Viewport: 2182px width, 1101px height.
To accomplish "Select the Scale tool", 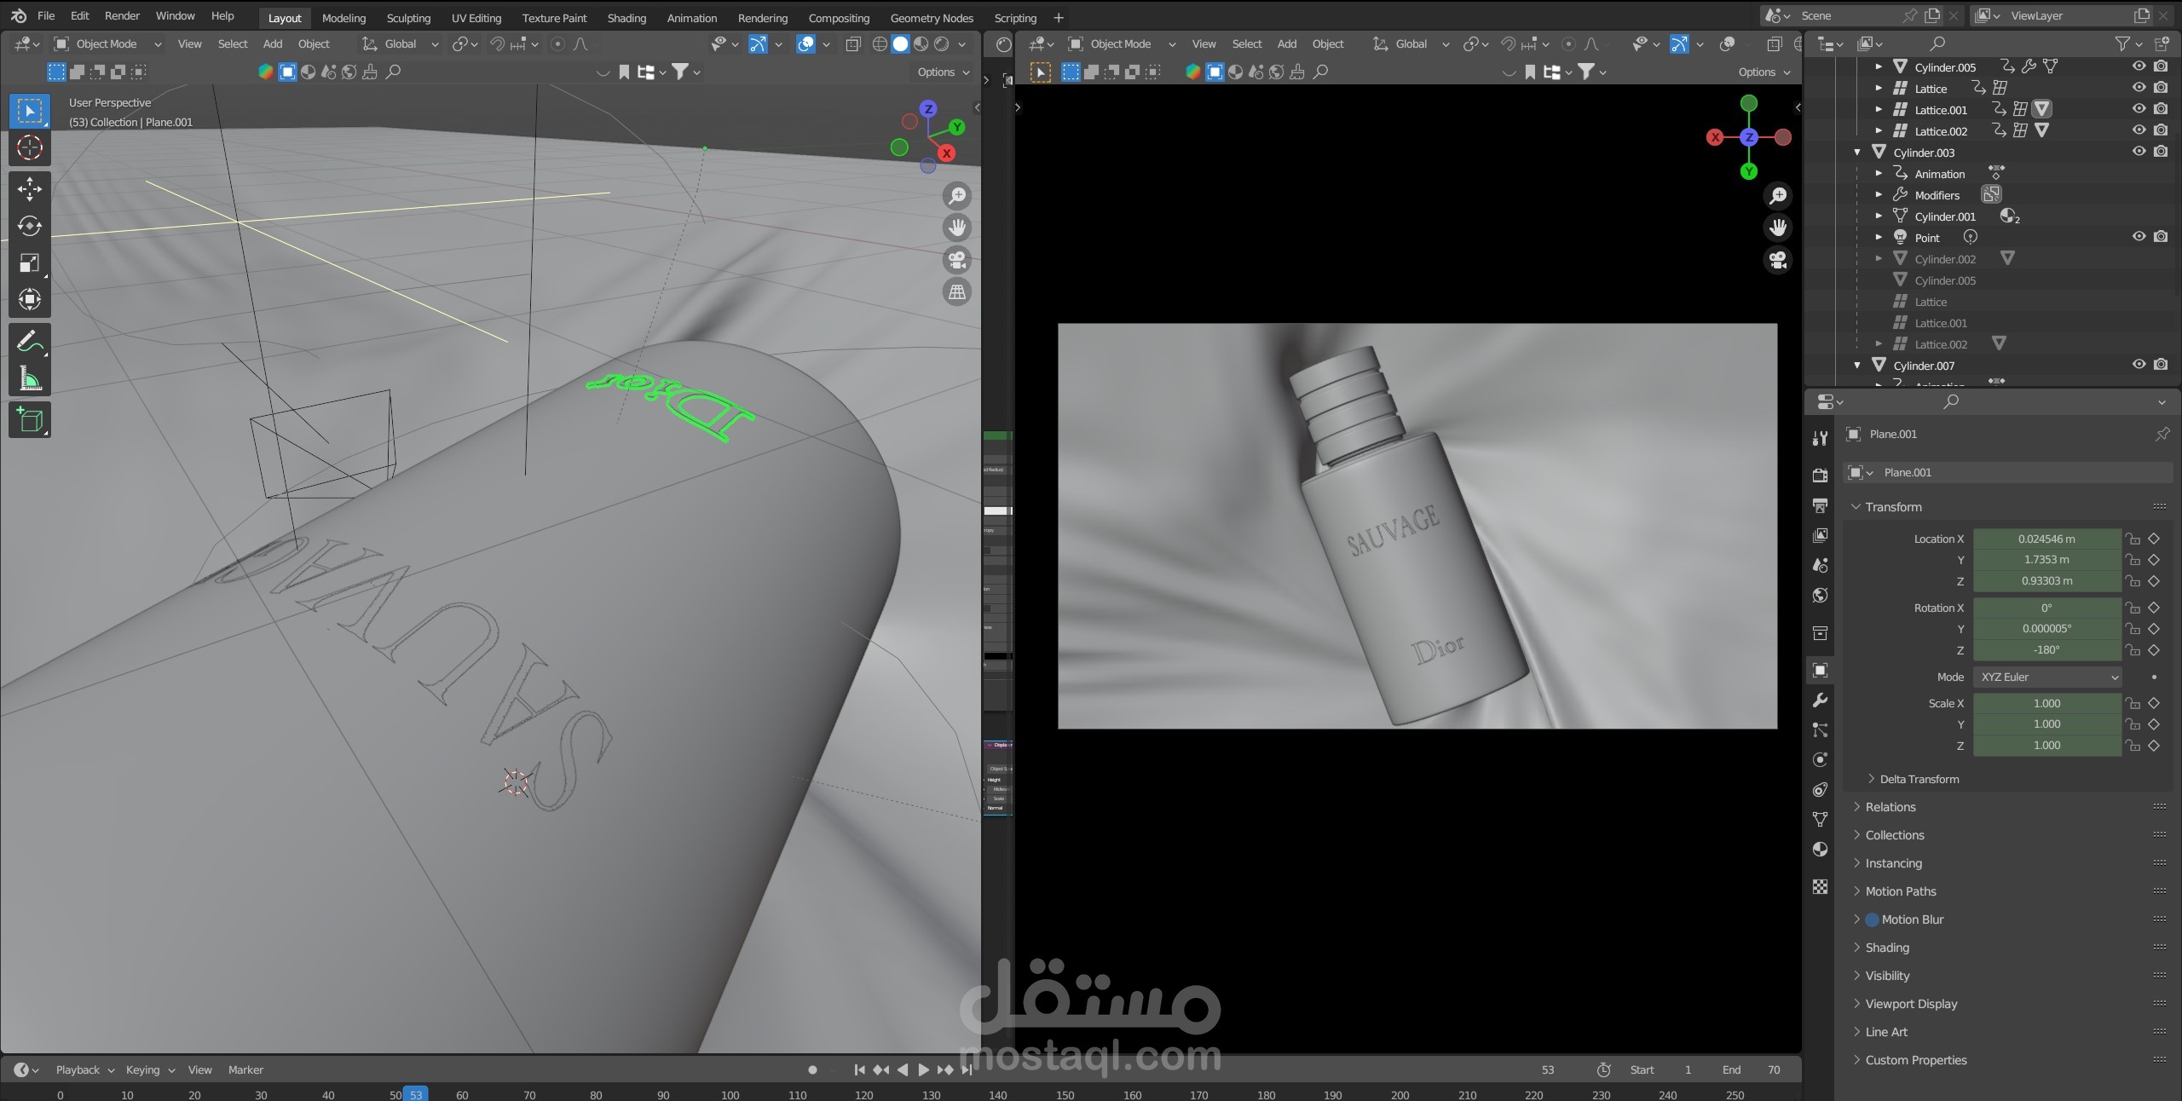I will coord(29,263).
